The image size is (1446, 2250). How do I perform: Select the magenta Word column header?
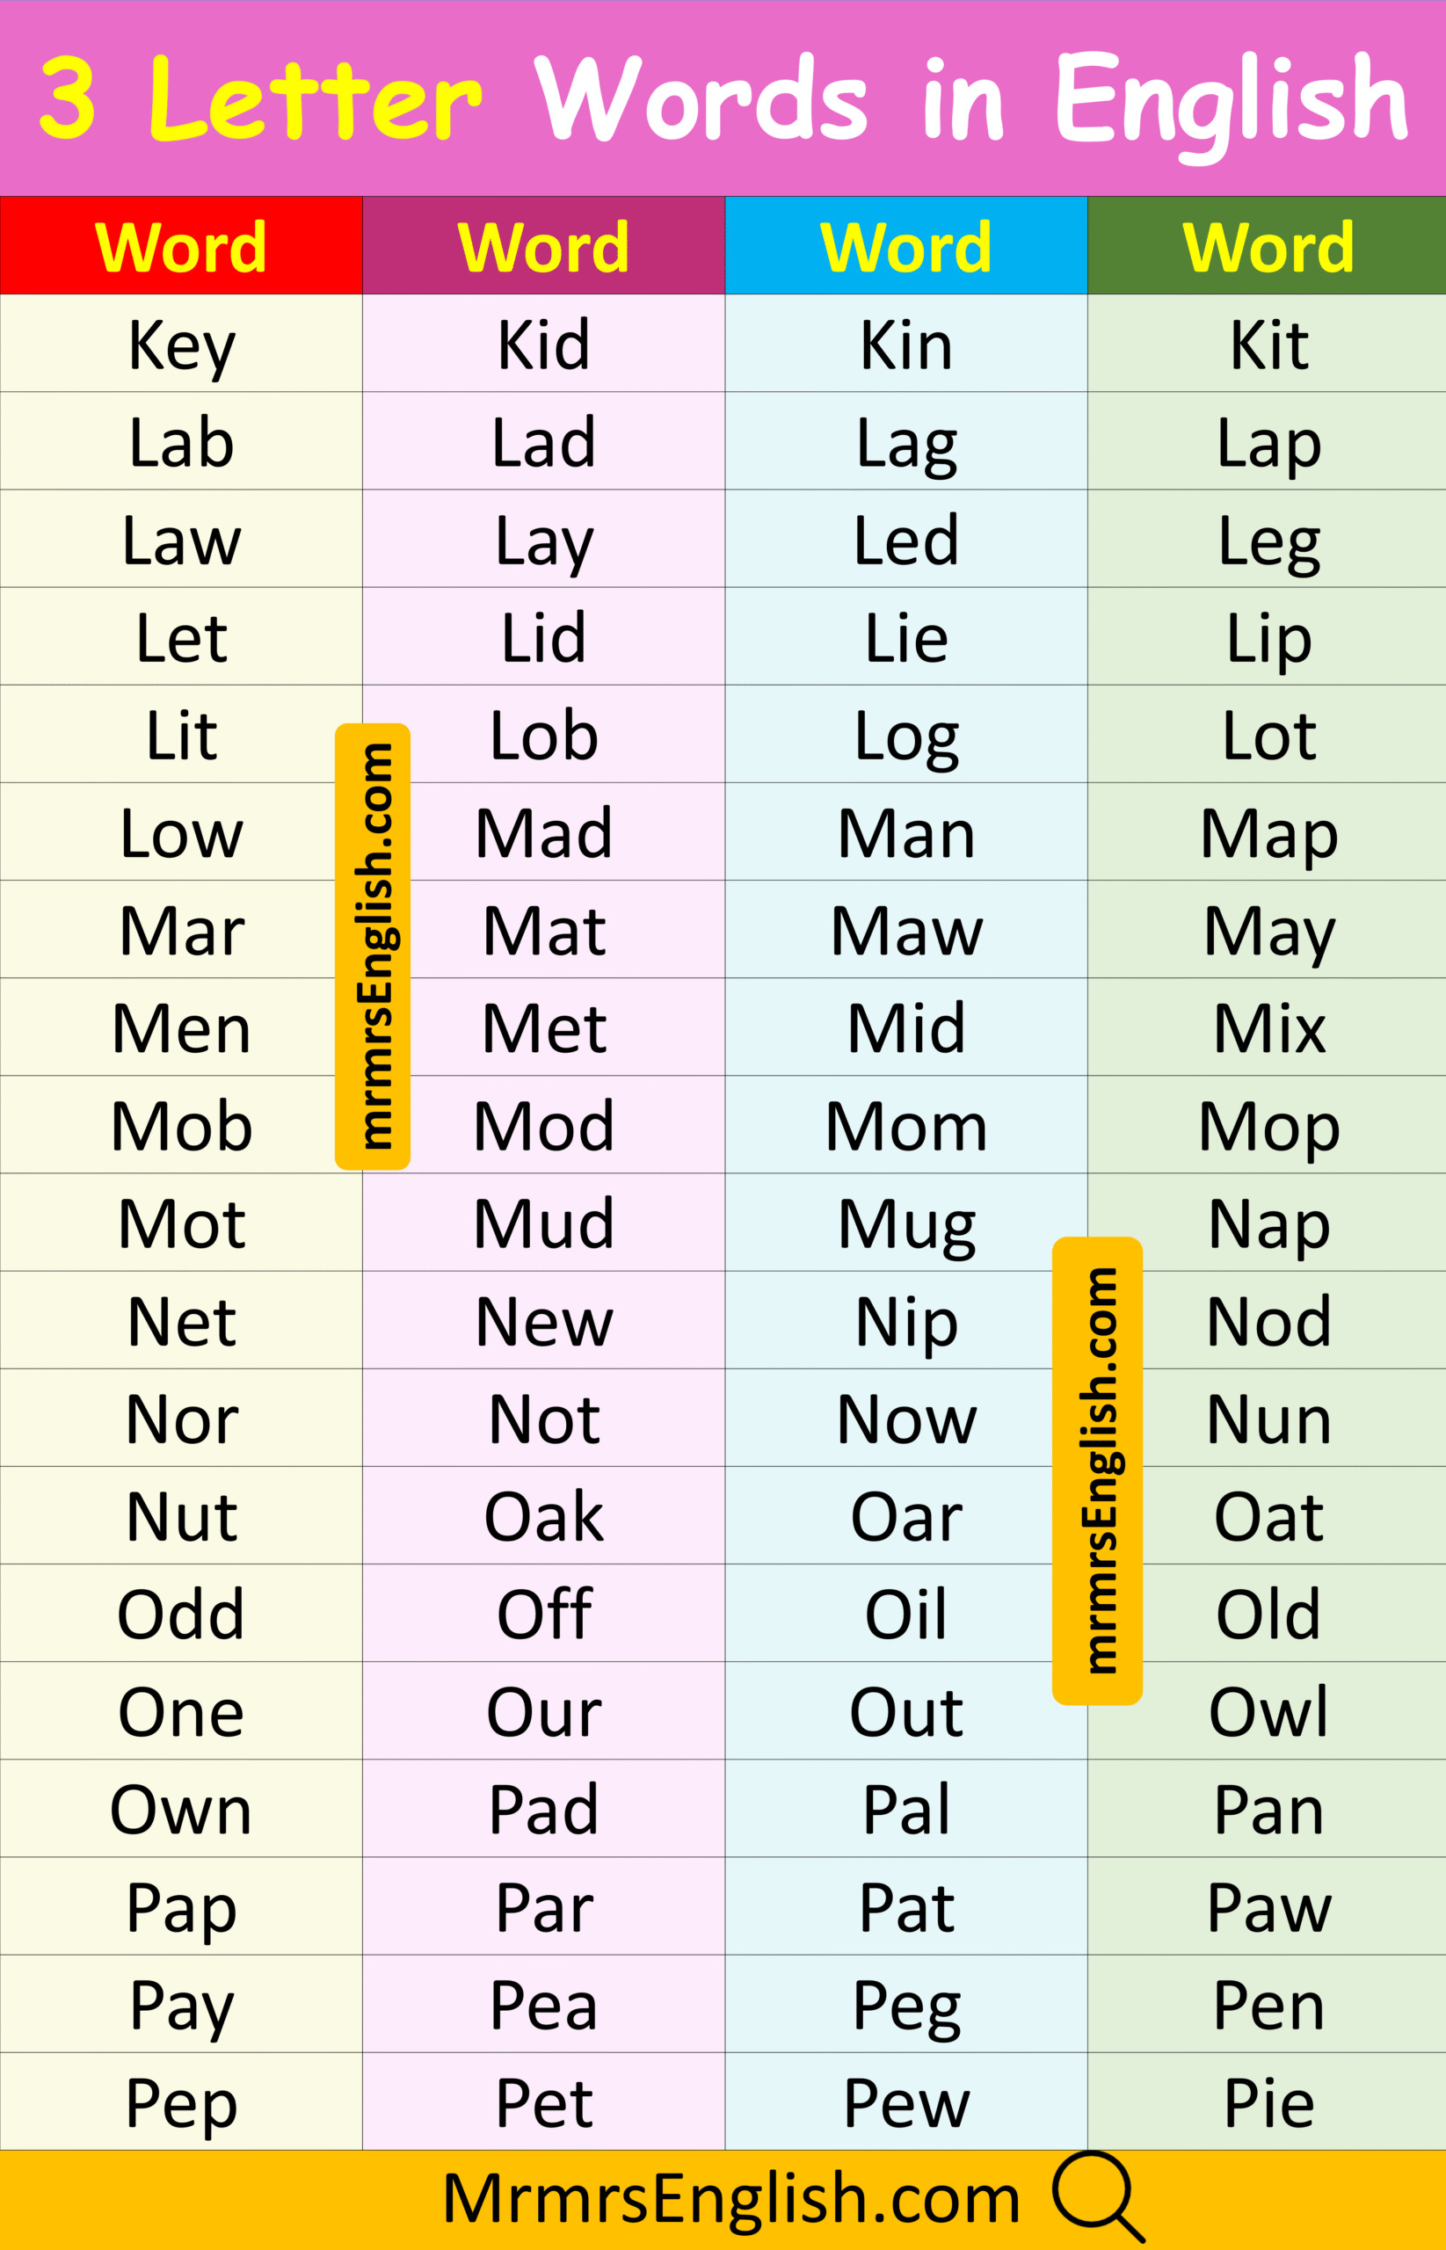pos(543,247)
